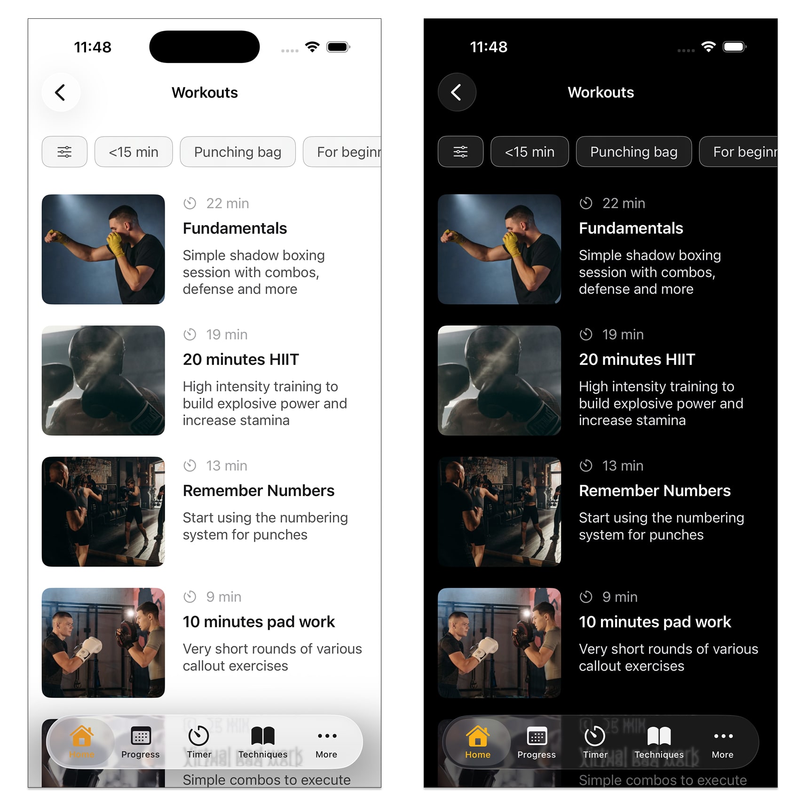
Task: Open the filter sliders icon in dark mode
Action: 460,152
